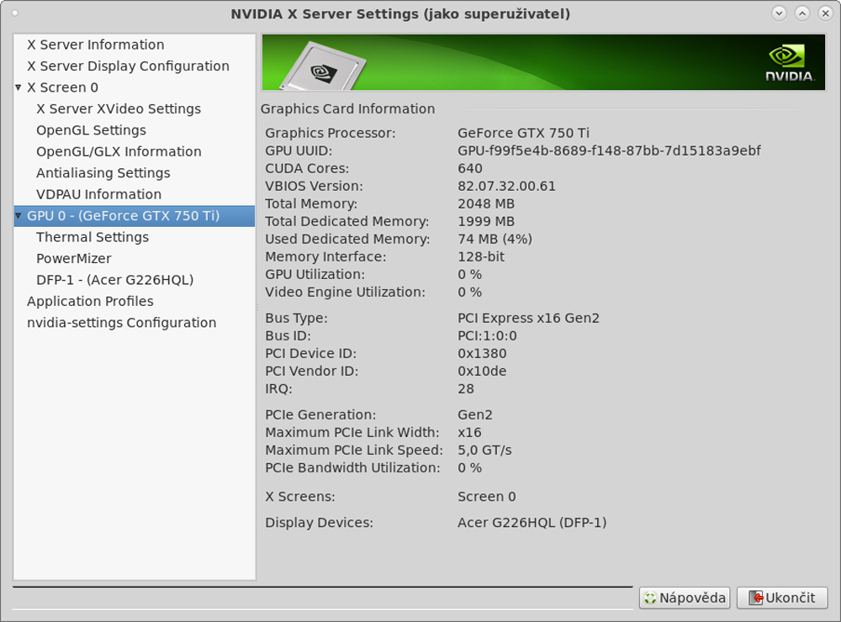Collapse the GPU 0 tree node
Image resolution: width=841 pixels, height=622 pixels.
point(19,216)
